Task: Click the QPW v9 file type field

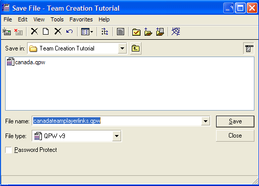Action: click(x=77, y=136)
